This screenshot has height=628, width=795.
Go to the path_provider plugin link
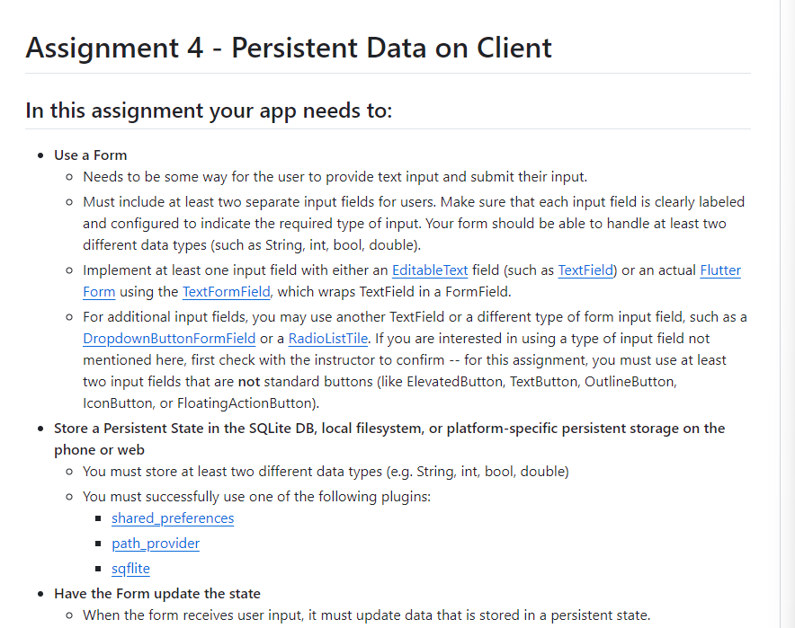(x=156, y=544)
